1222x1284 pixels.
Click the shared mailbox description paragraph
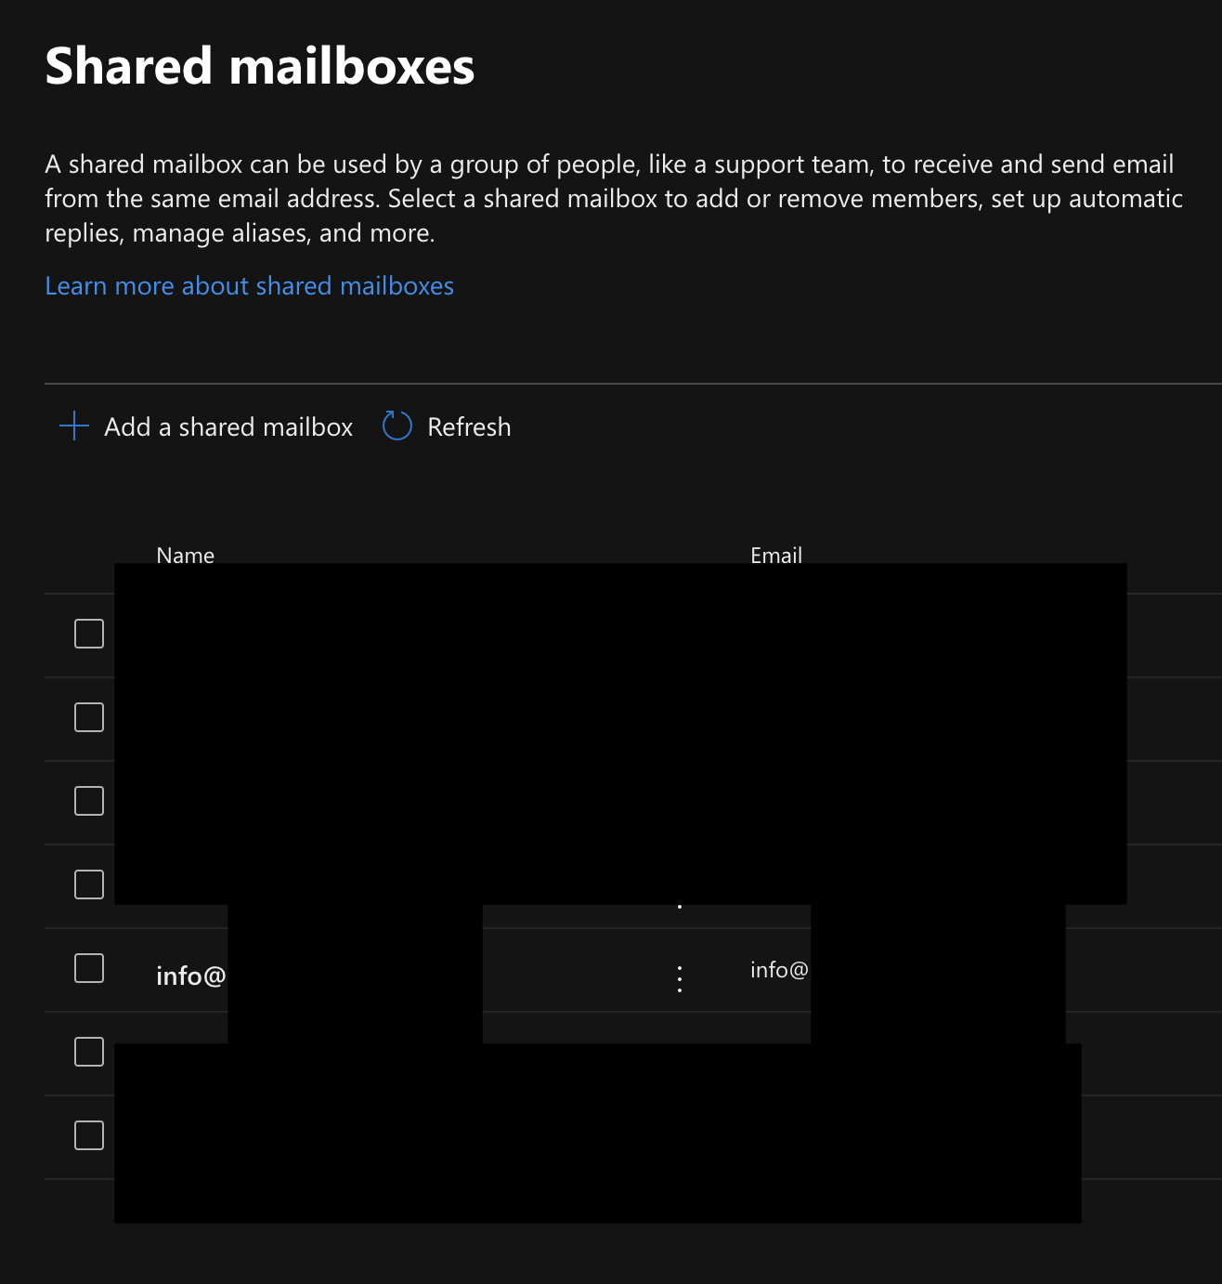coord(613,199)
